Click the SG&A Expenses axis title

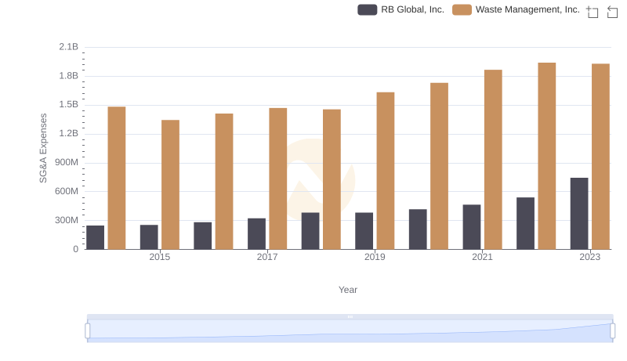(x=43, y=148)
